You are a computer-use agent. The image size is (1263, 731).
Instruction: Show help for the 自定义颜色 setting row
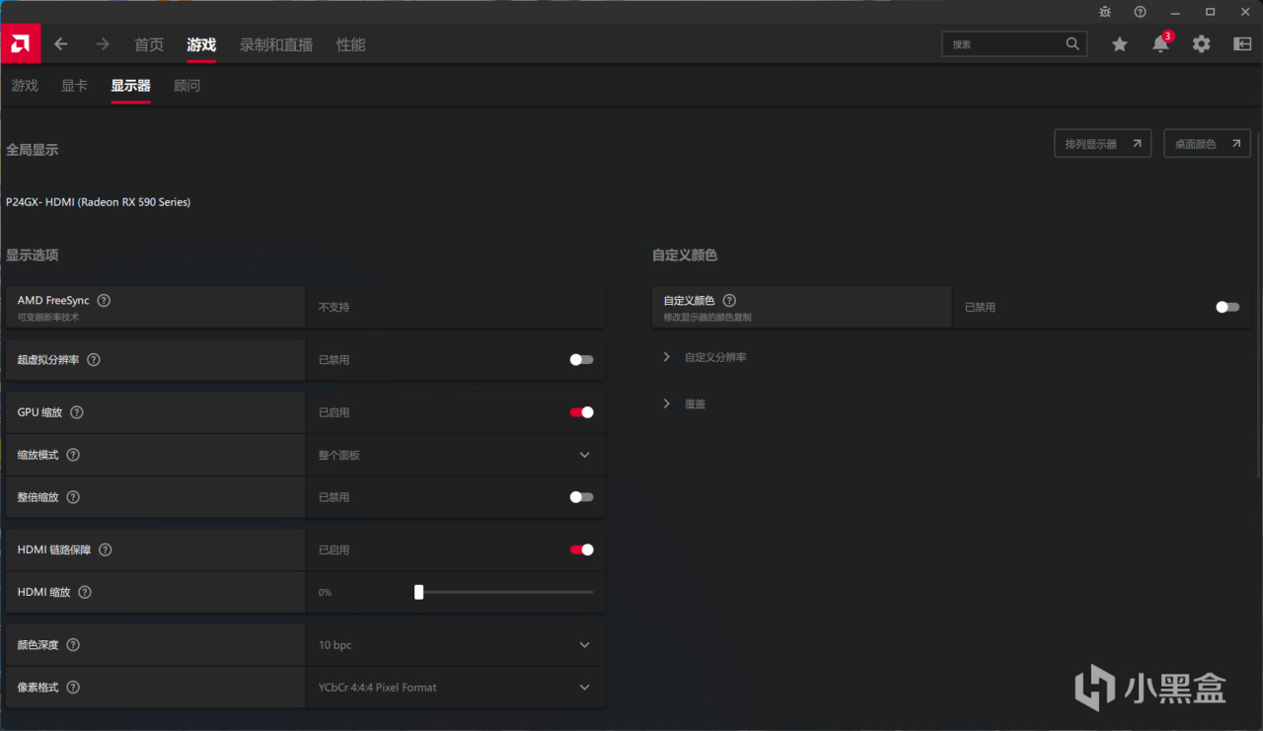tap(730, 300)
